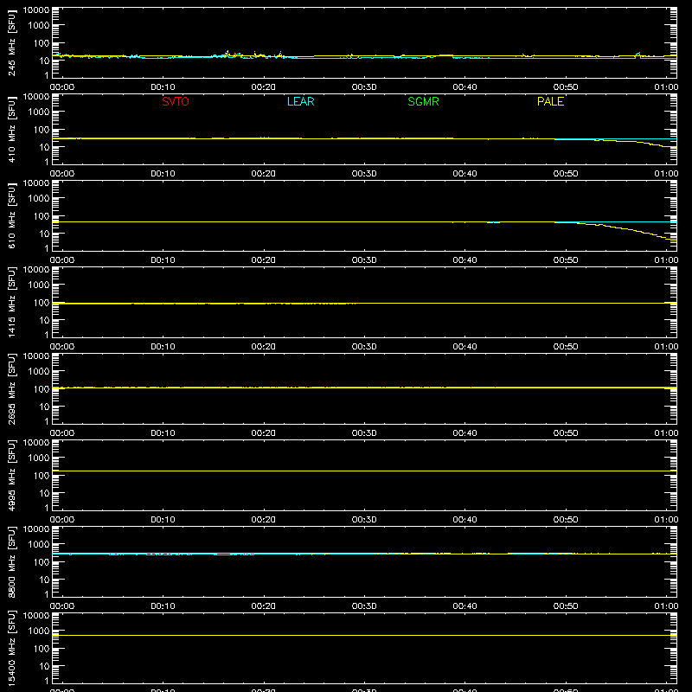Click 00:40 time label below 610 MHz plot

pos(465,260)
